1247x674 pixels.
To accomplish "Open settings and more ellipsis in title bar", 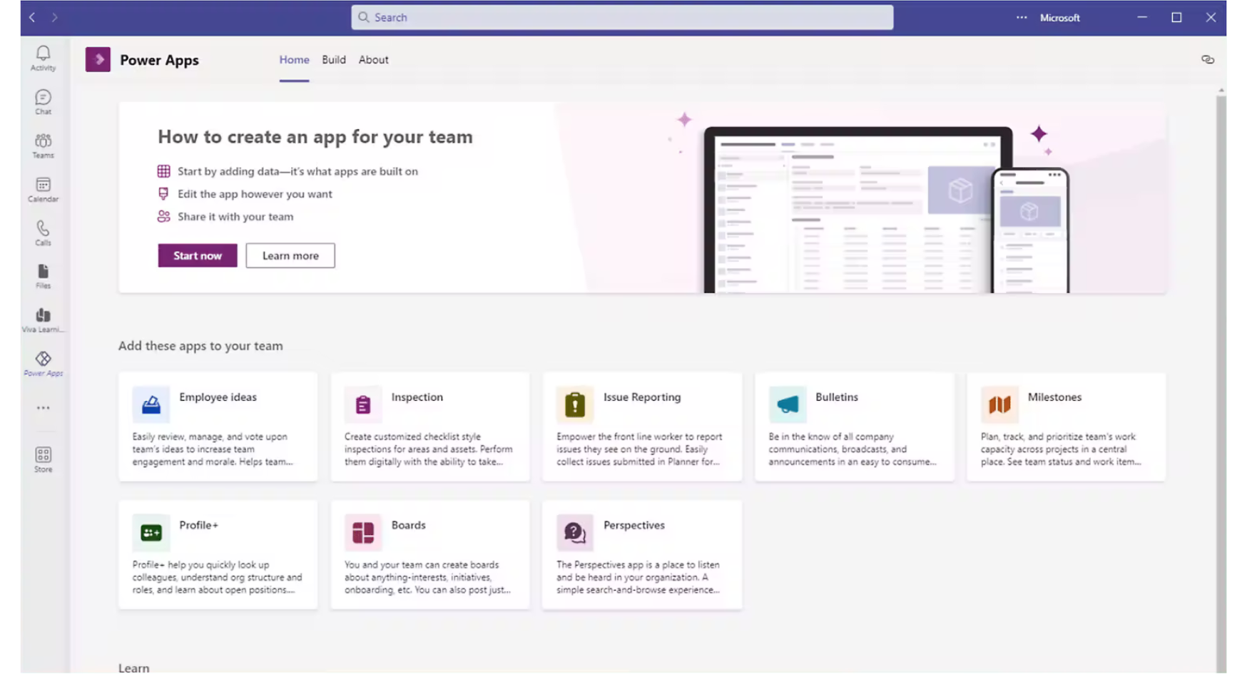I will pyautogui.click(x=1022, y=17).
